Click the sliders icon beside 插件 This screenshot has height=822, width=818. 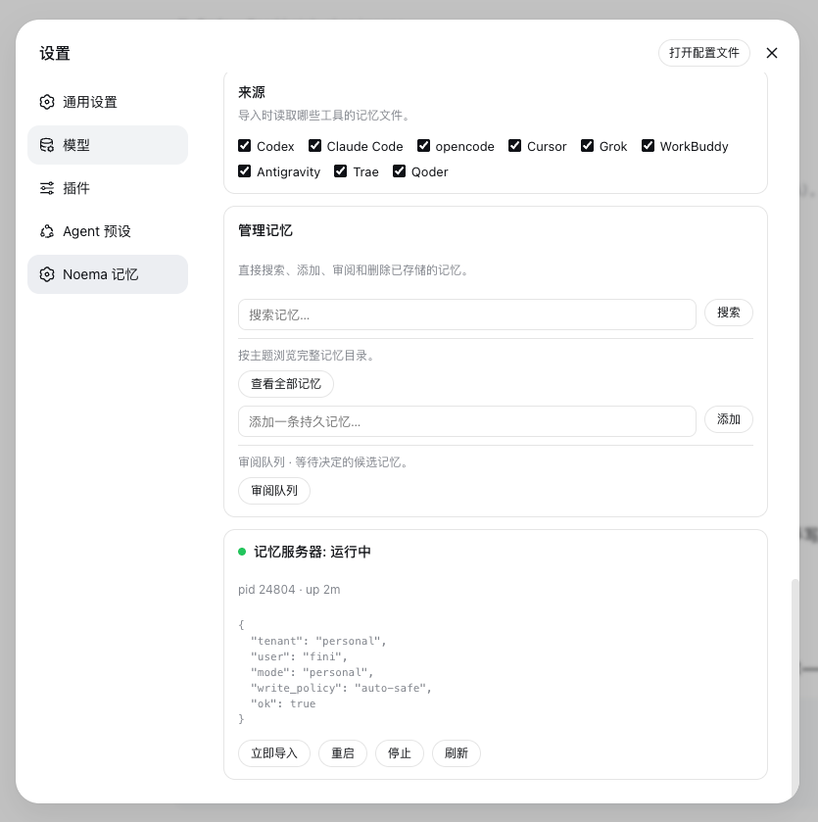click(x=47, y=188)
